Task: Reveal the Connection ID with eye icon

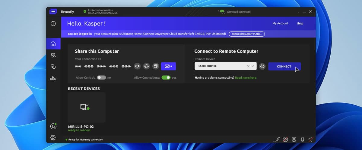Action: point(137,66)
